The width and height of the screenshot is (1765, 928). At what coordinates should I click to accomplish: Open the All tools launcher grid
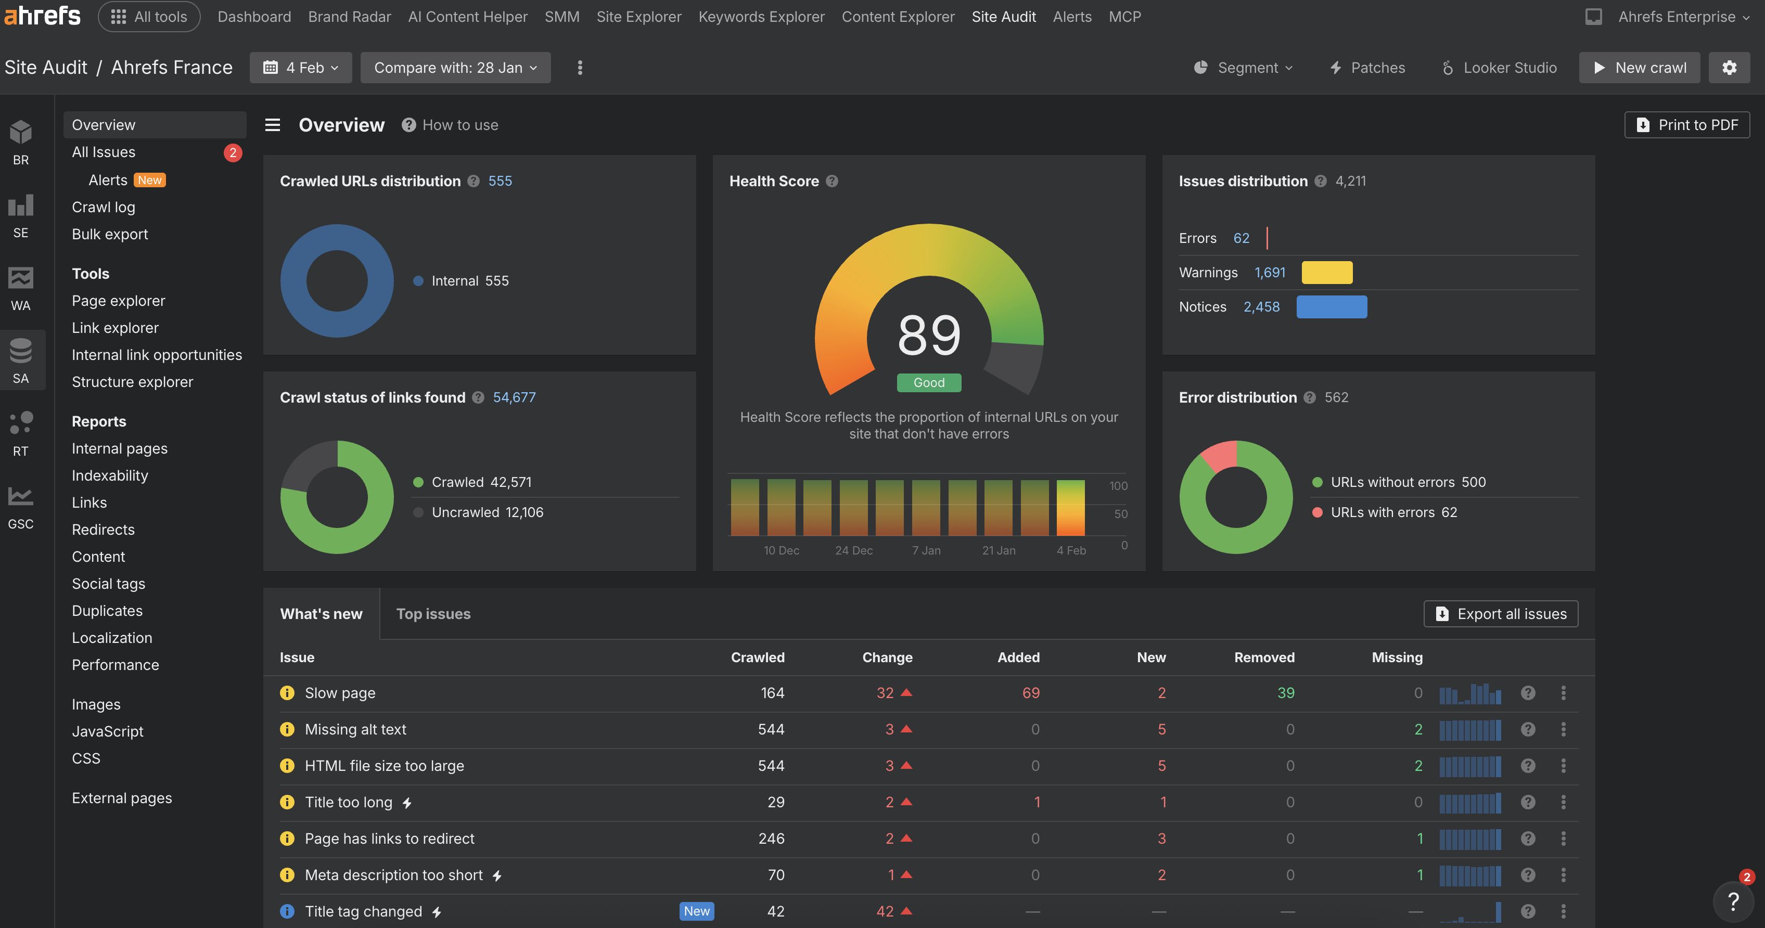[x=148, y=17]
